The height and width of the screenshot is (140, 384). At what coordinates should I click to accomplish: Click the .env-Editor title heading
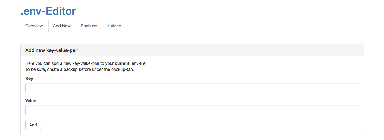coord(48,11)
